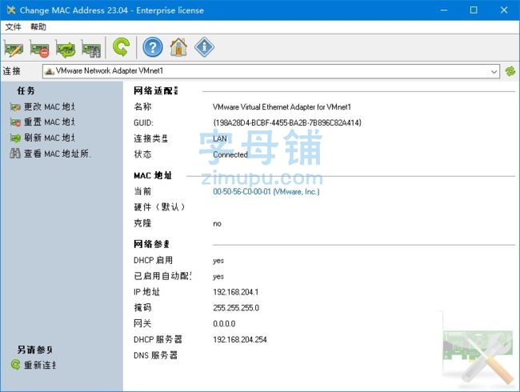Open help via the question mark icon
520x392 pixels.
[x=153, y=47]
